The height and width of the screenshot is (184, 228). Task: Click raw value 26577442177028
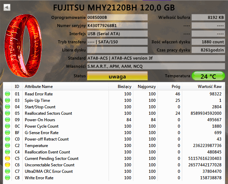pyautogui.click(x=205, y=165)
